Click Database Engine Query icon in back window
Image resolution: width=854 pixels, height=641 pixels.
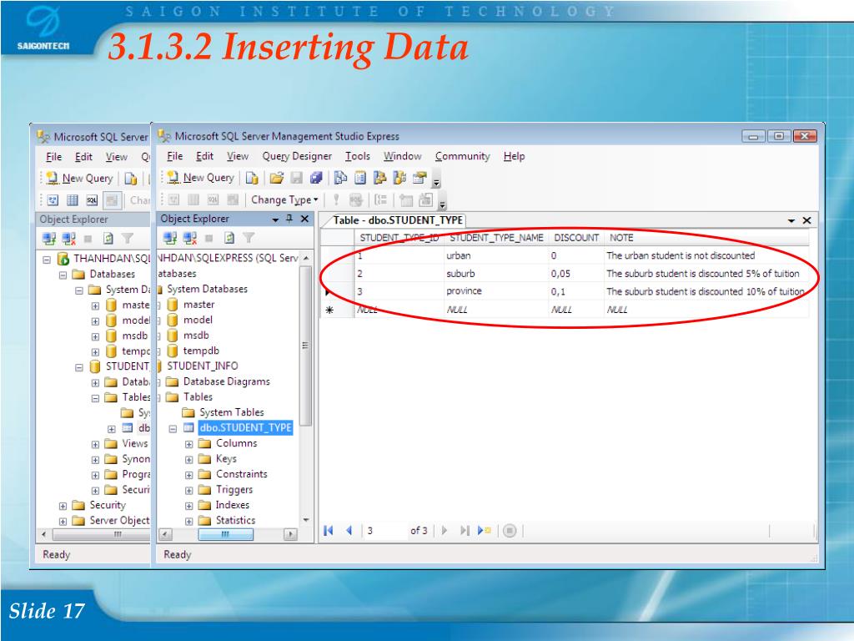coord(131,179)
